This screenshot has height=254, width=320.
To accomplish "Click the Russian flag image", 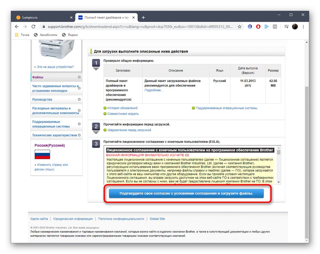I will (42, 154).
